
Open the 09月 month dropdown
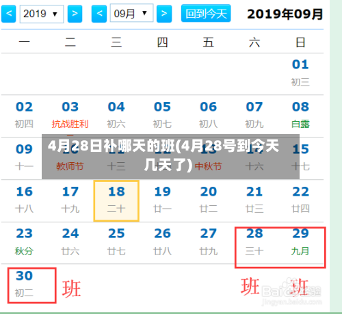tap(131, 13)
